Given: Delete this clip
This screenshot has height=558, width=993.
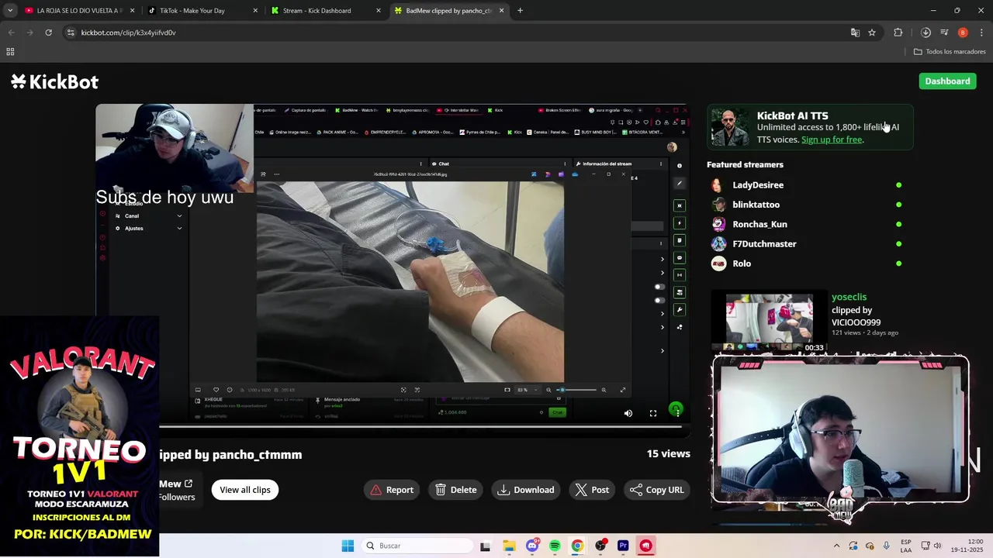Looking at the screenshot, I should tap(456, 490).
